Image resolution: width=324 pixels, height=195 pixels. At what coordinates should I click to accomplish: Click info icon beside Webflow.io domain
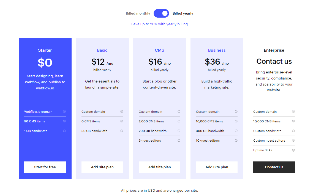click(x=64, y=112)
